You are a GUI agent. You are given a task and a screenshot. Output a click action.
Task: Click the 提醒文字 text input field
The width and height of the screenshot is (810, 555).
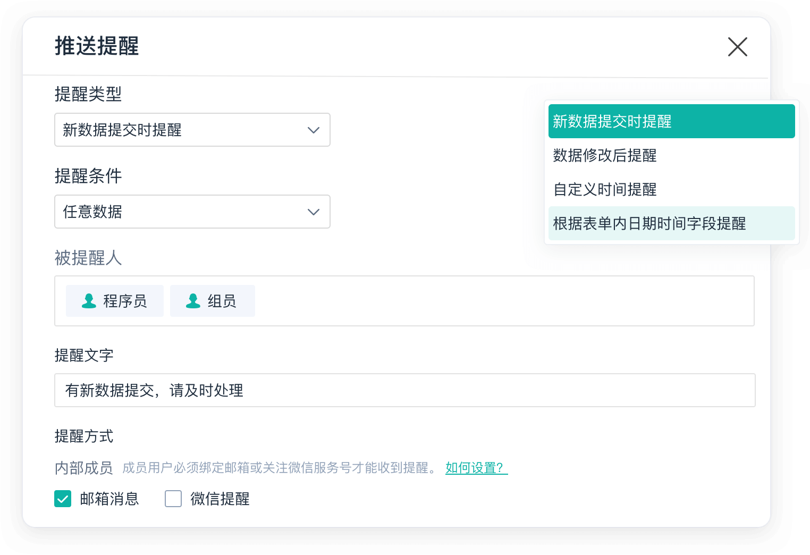pos(404,390)
